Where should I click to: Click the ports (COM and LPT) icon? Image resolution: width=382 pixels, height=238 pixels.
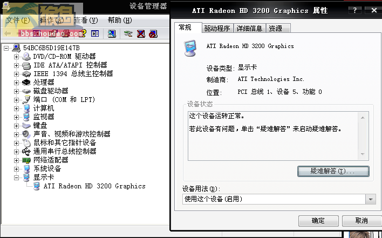(x=26, y=100)
